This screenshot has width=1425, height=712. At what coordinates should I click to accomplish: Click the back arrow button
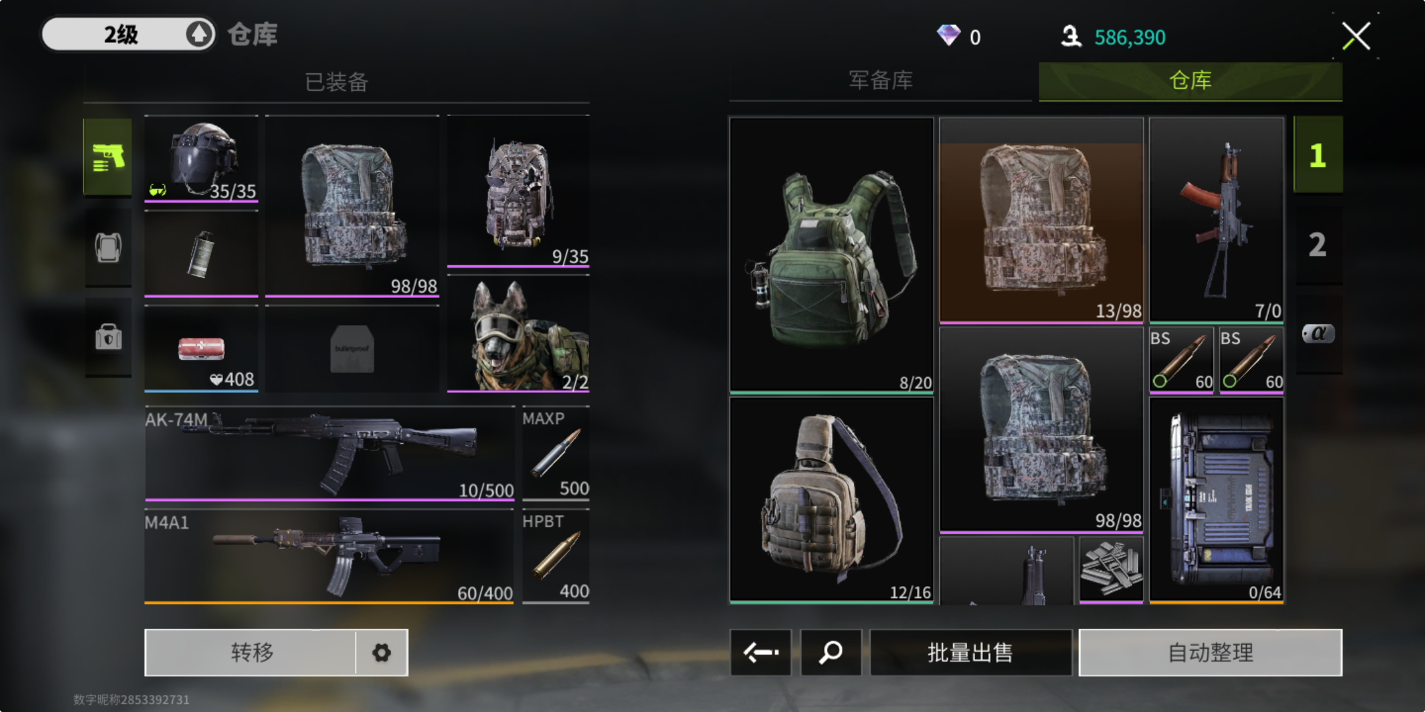[x=760, y=652]
